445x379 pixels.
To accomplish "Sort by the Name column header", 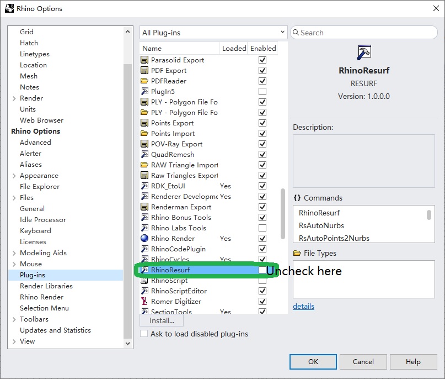I will (179, 48).
